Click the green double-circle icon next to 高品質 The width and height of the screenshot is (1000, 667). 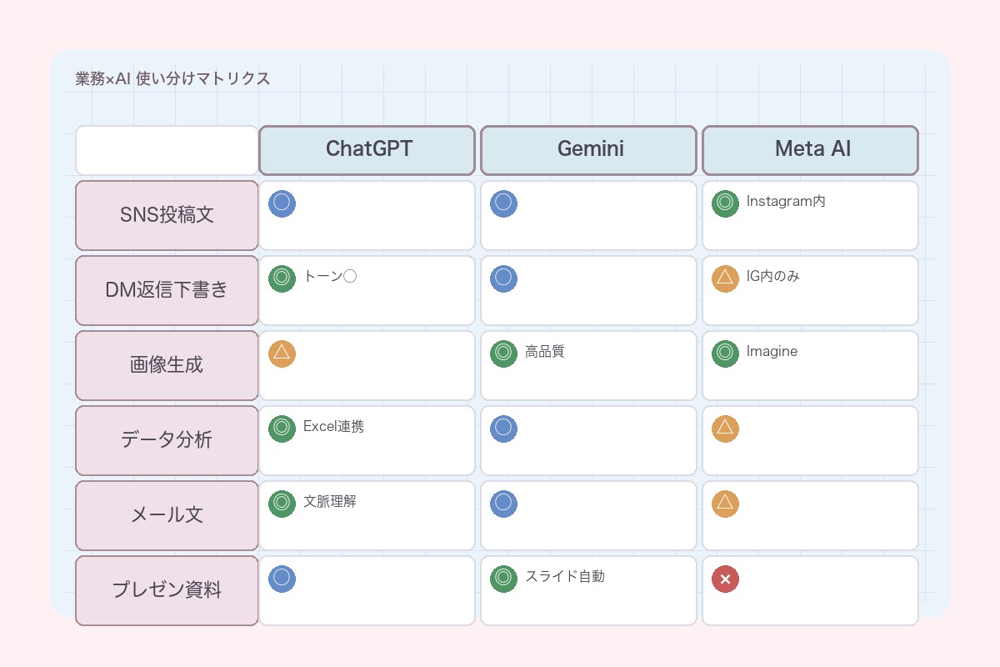503,354
